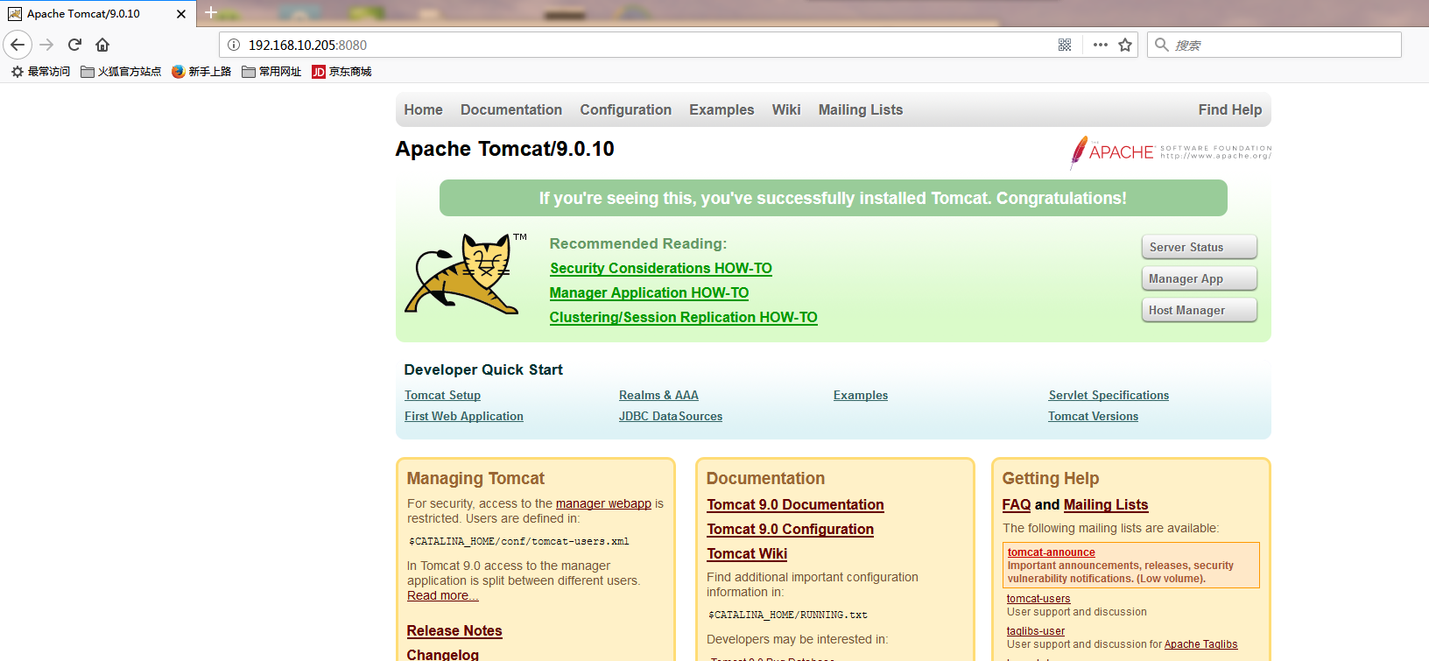Open Security Considerations HOW-TO link
This screenshot has width=1429, height=661.
[661, 269]
